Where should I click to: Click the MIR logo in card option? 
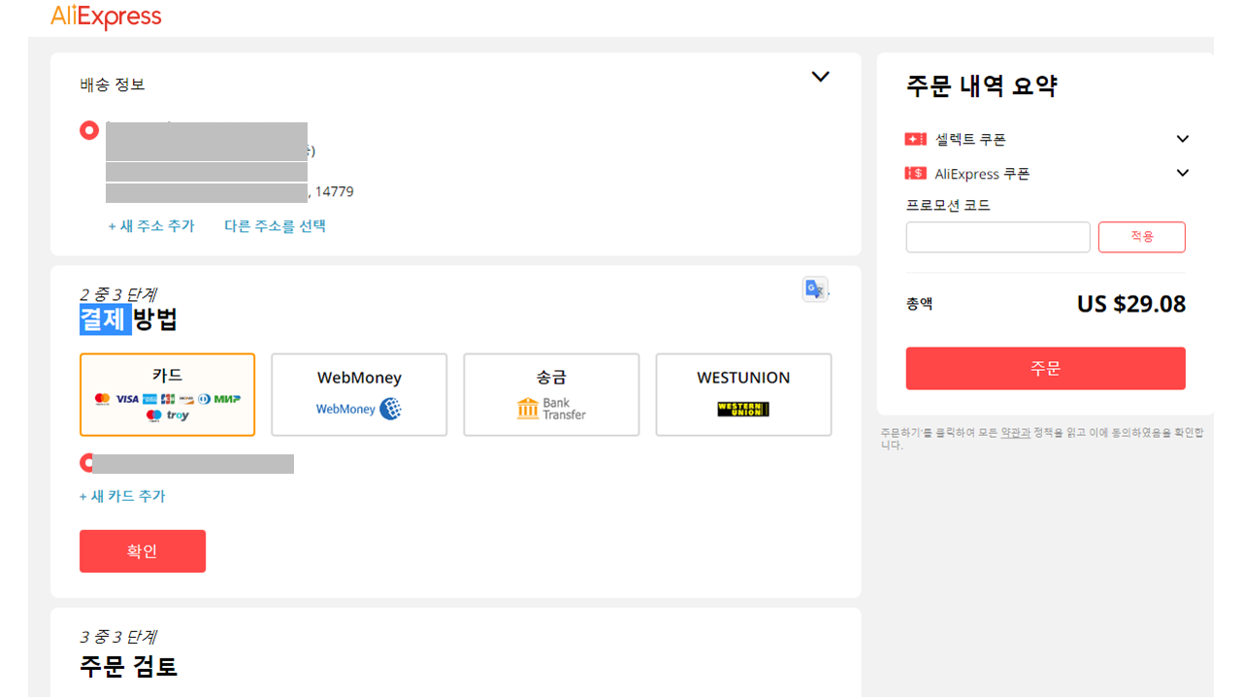pos(227,399)
